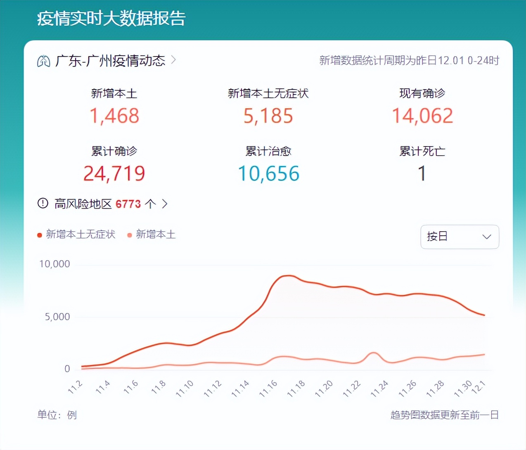Toggle display of the 累计确诊 statistic
This screenshot has width=526, height=450.
114,151
